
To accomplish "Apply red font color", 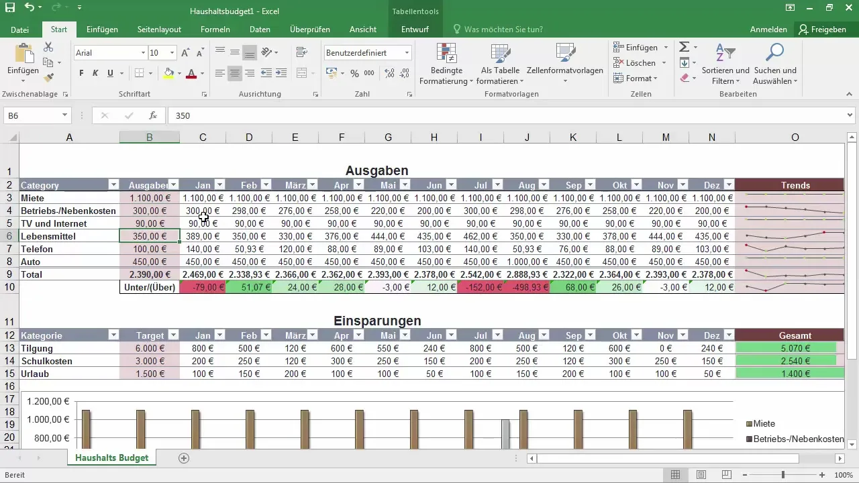I will [x=191, y=73].
